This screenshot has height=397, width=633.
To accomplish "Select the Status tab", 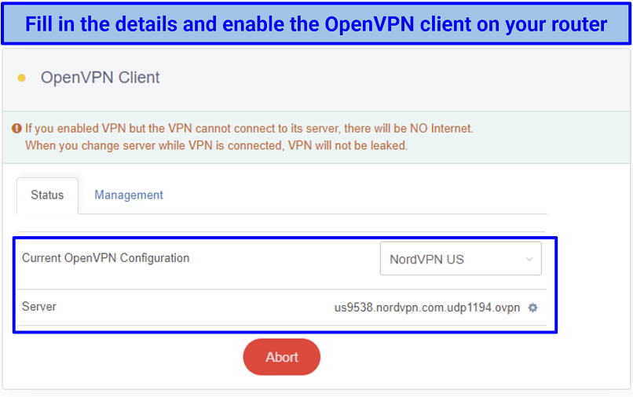I will pos(47,195).
